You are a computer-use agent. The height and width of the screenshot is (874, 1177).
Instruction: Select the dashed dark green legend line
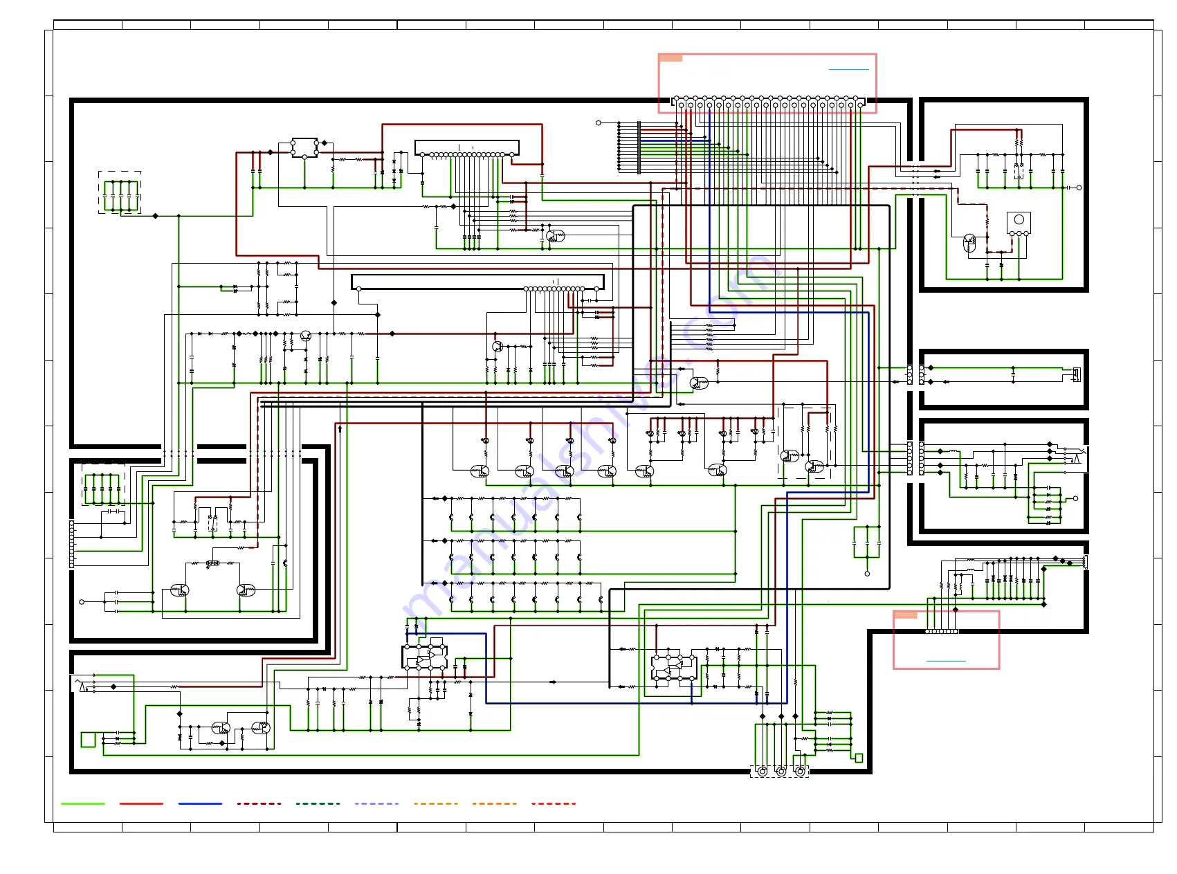coord(318,803)
